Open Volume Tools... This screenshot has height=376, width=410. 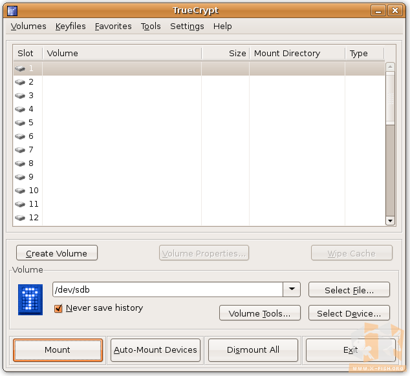260,313
